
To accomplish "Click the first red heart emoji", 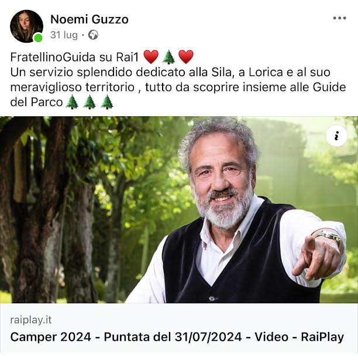I will (151, 57).
